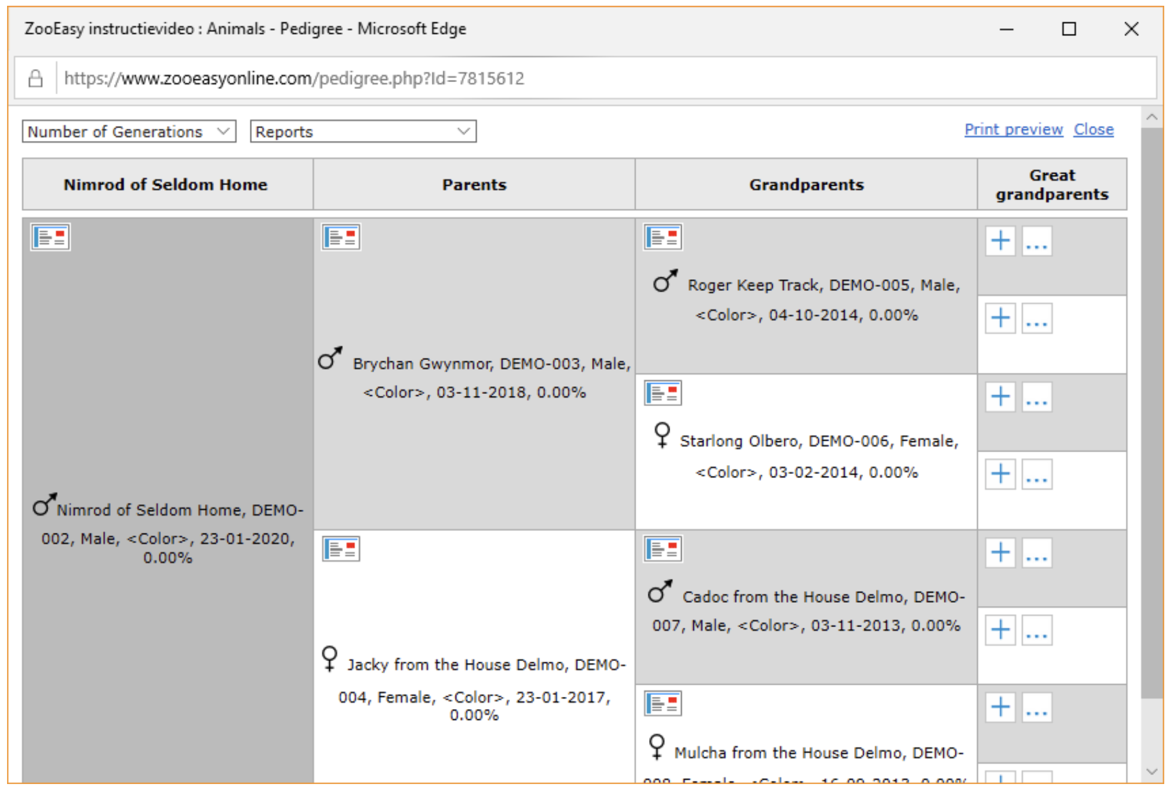Add a father with the plus beside Mulcha from the House Delmo

1000,707
